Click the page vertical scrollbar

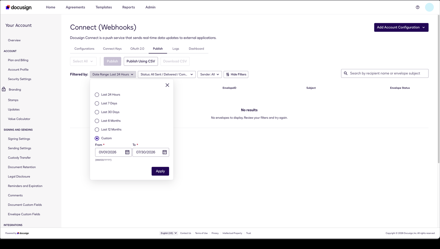[x=438, y=89]
